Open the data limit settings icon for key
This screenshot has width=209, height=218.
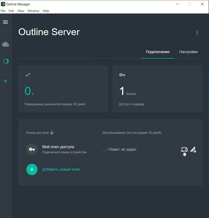[x=193, y=149]
